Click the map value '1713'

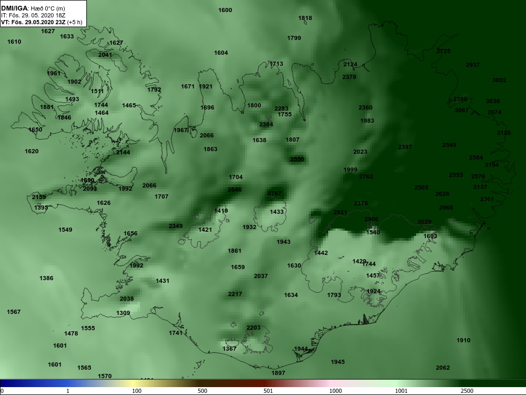(276, 64)
